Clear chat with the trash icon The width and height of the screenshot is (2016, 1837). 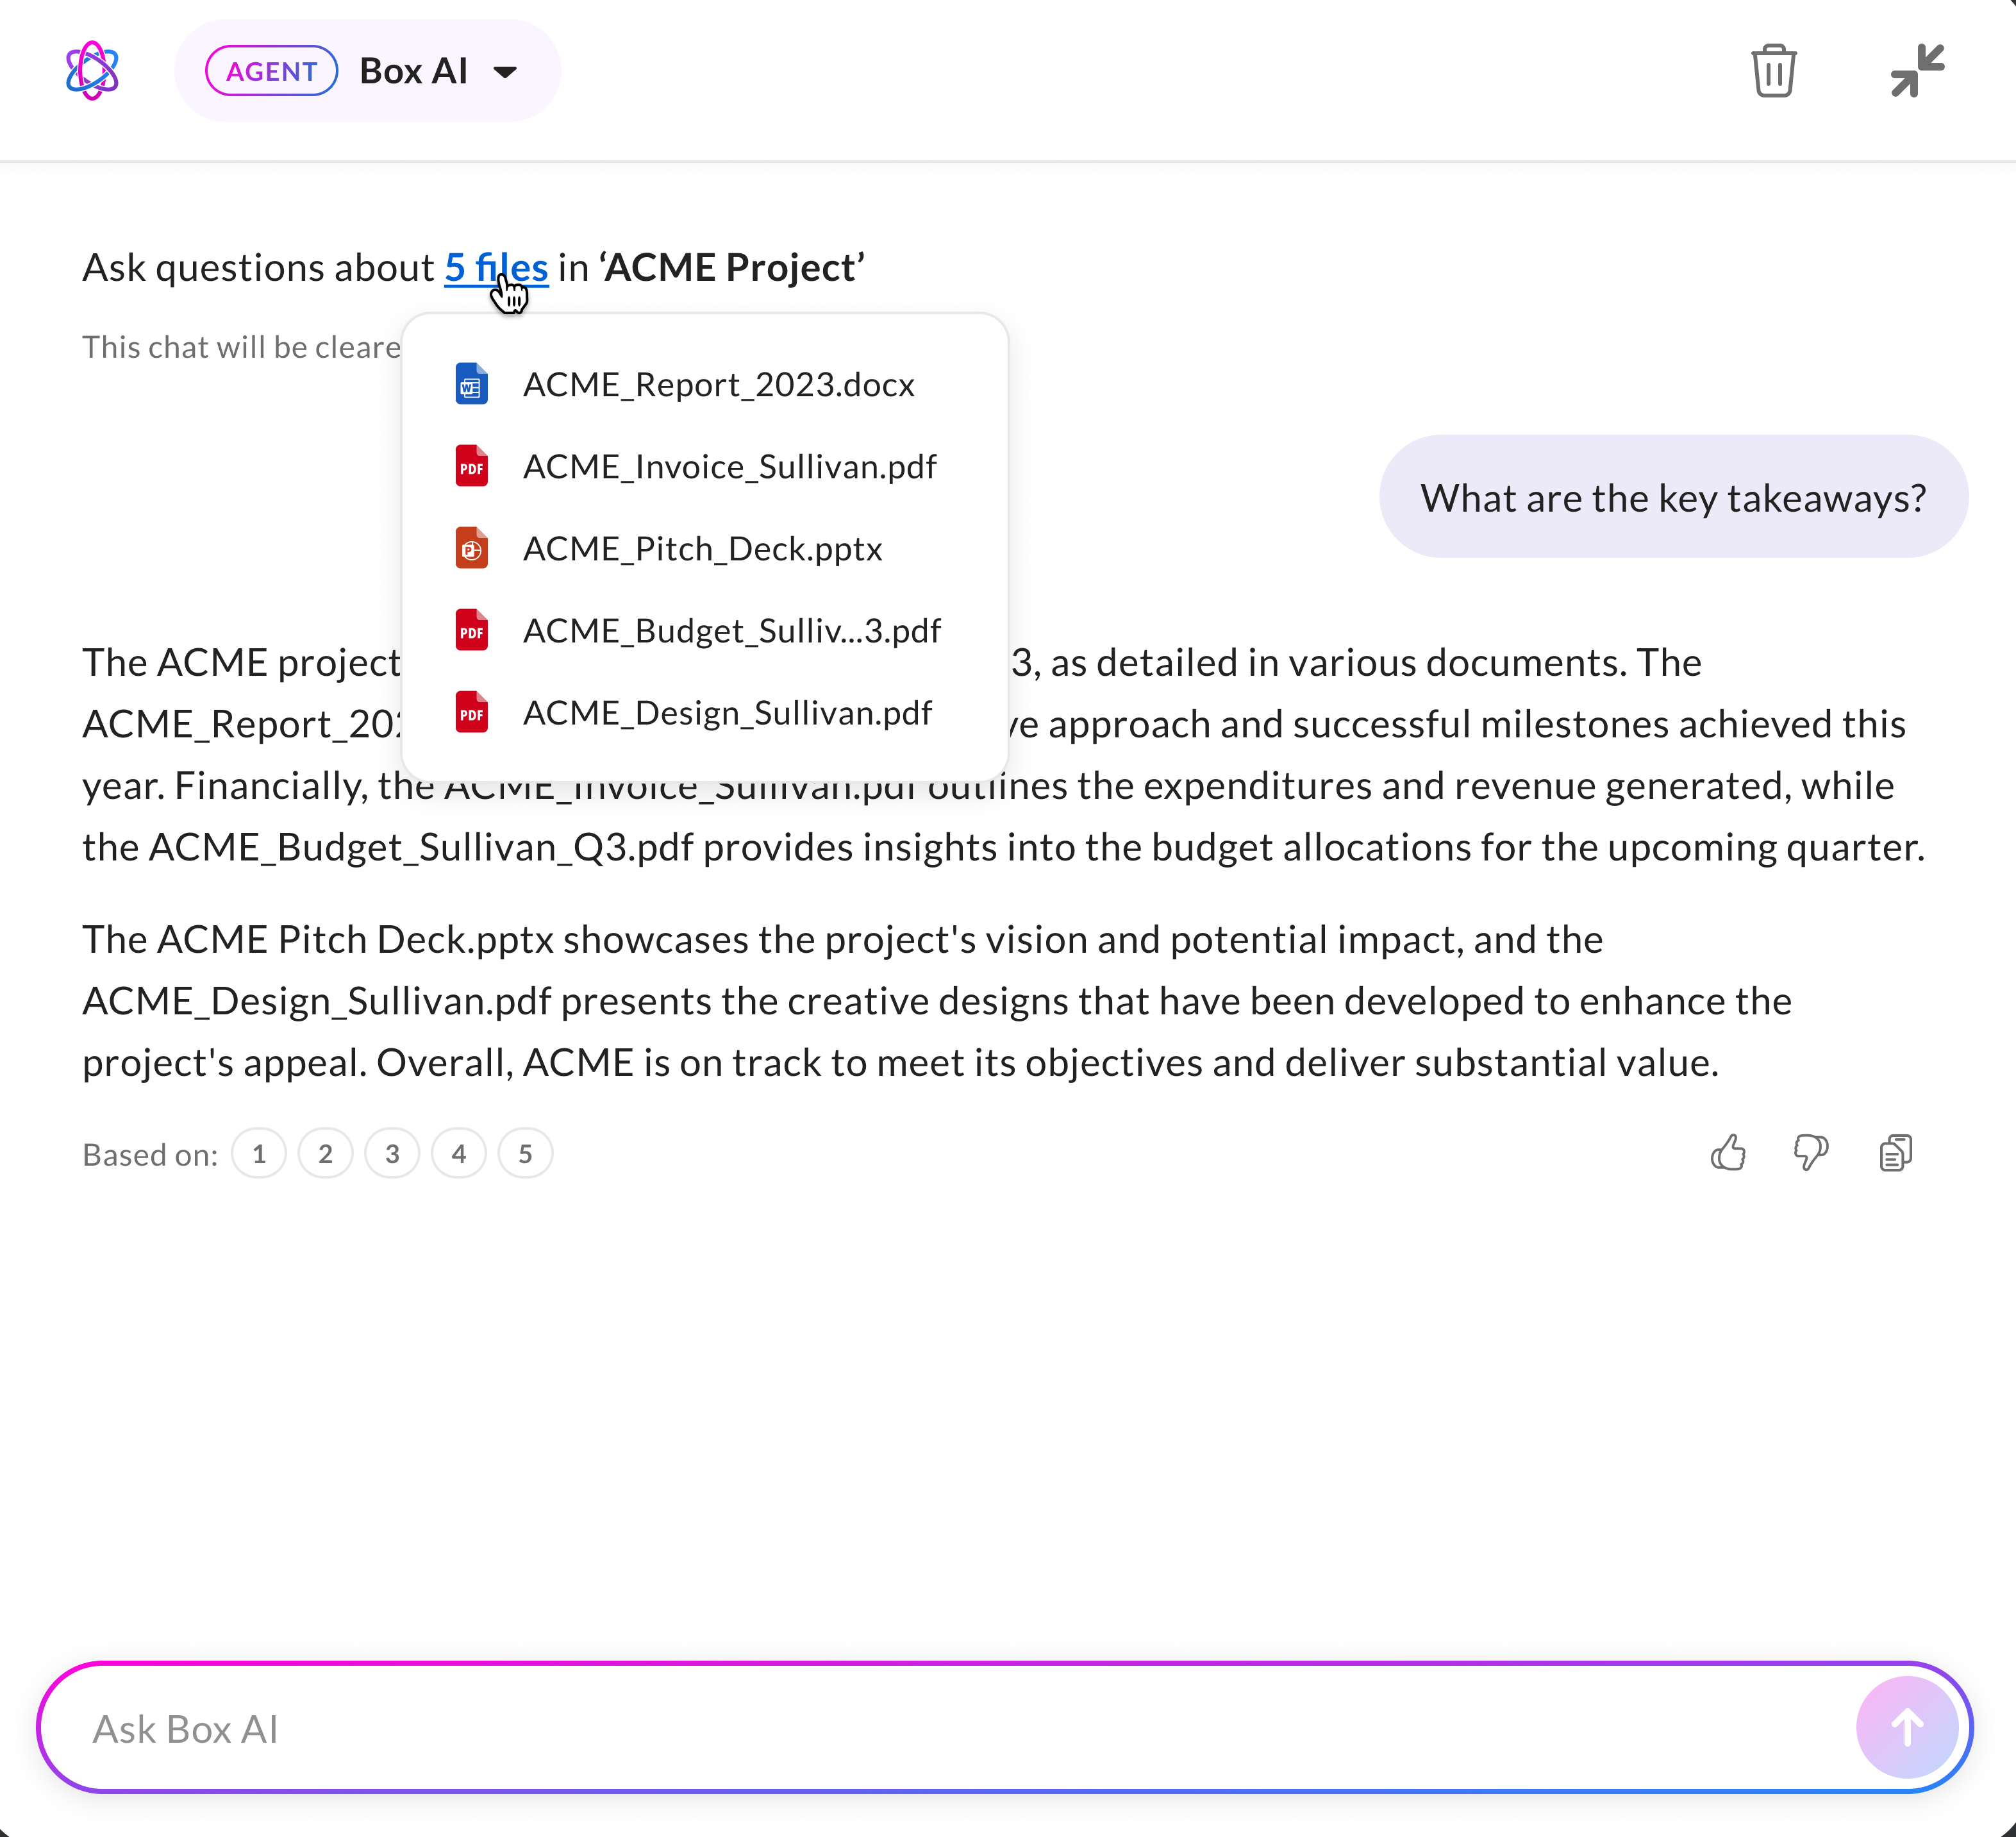(x=1773, y=71)
